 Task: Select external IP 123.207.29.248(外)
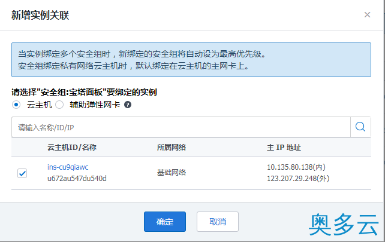tap(298, 179)
